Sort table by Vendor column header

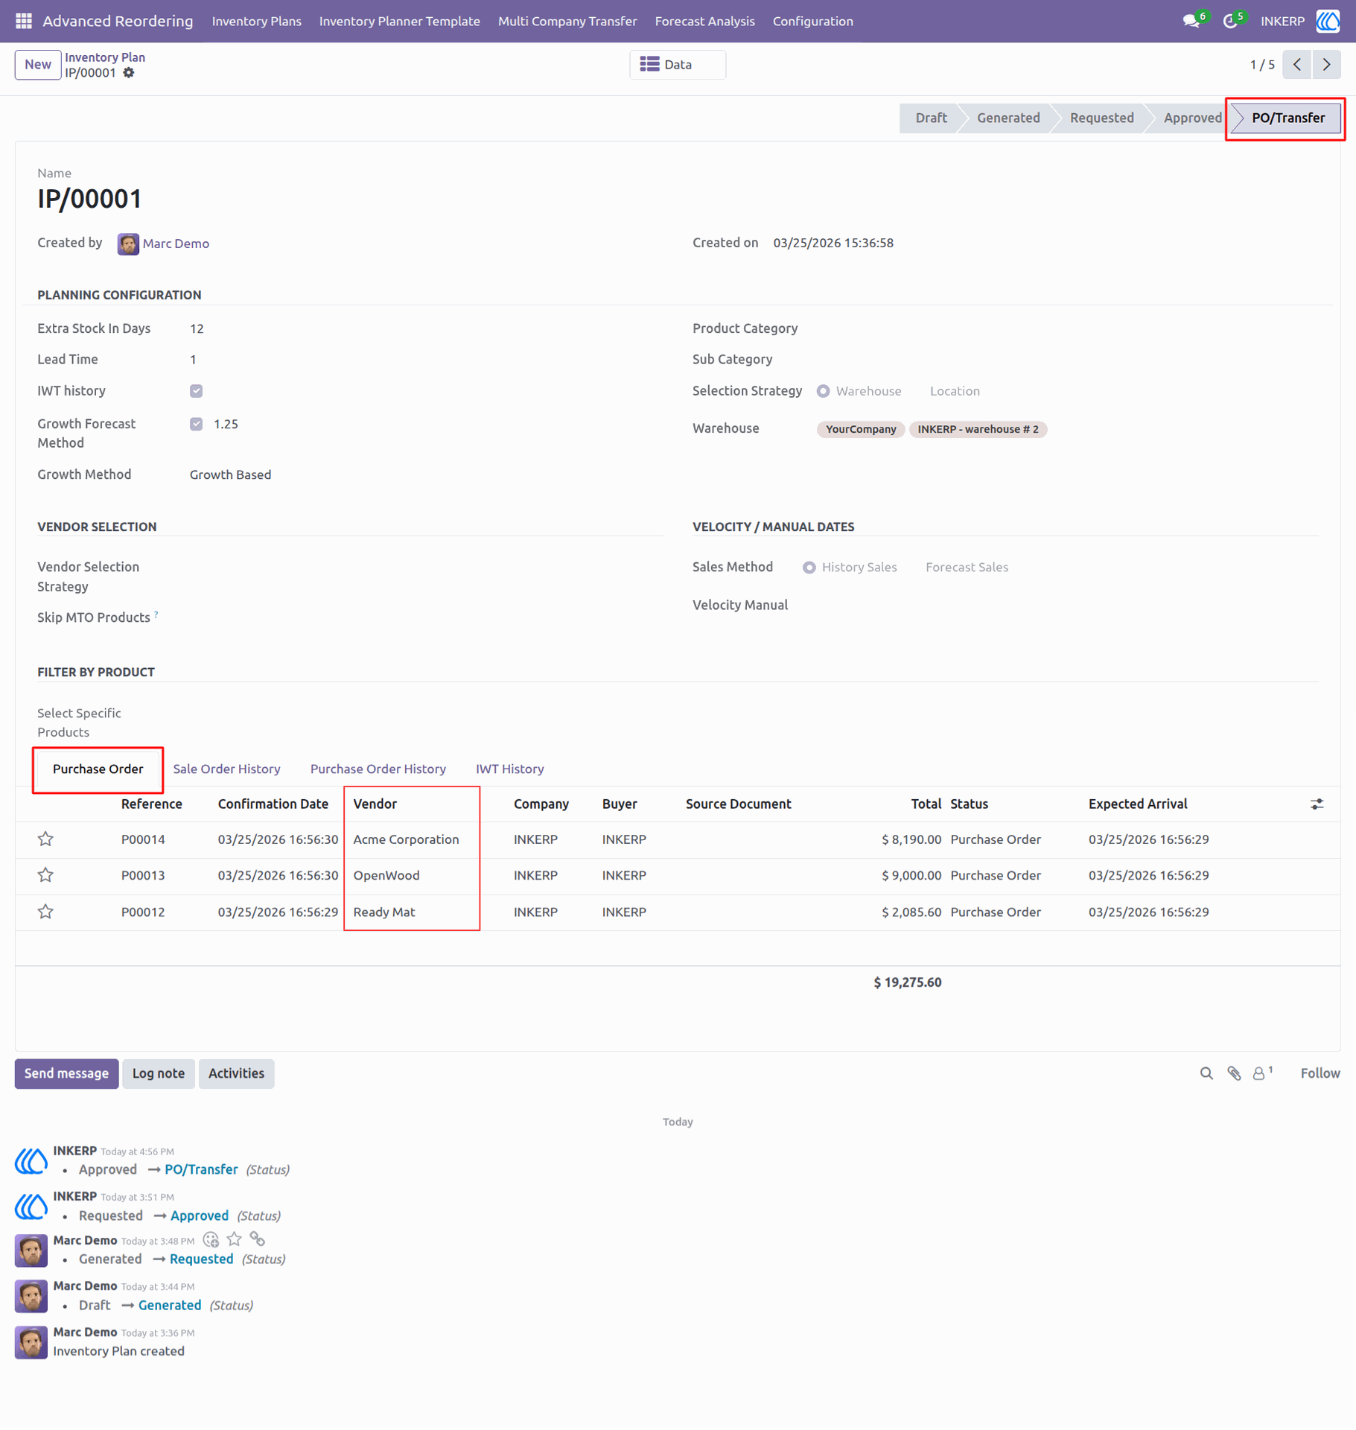click(375, 804)
